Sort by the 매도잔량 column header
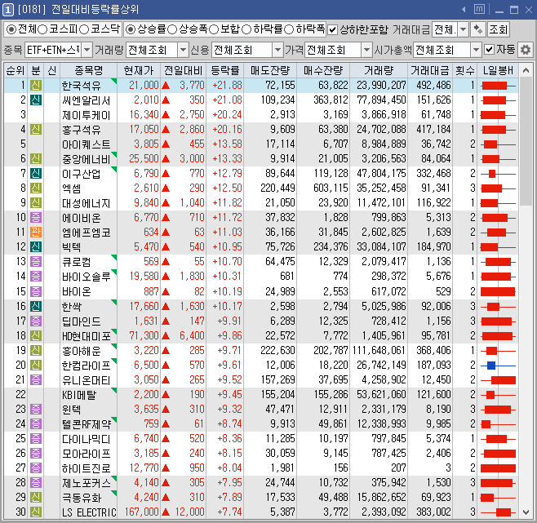Image resolution: width=537 pixels, height=523 pixels. click(270, 70)
